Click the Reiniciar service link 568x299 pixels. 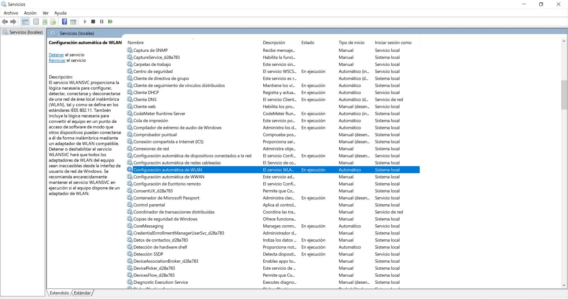[57, 60]
